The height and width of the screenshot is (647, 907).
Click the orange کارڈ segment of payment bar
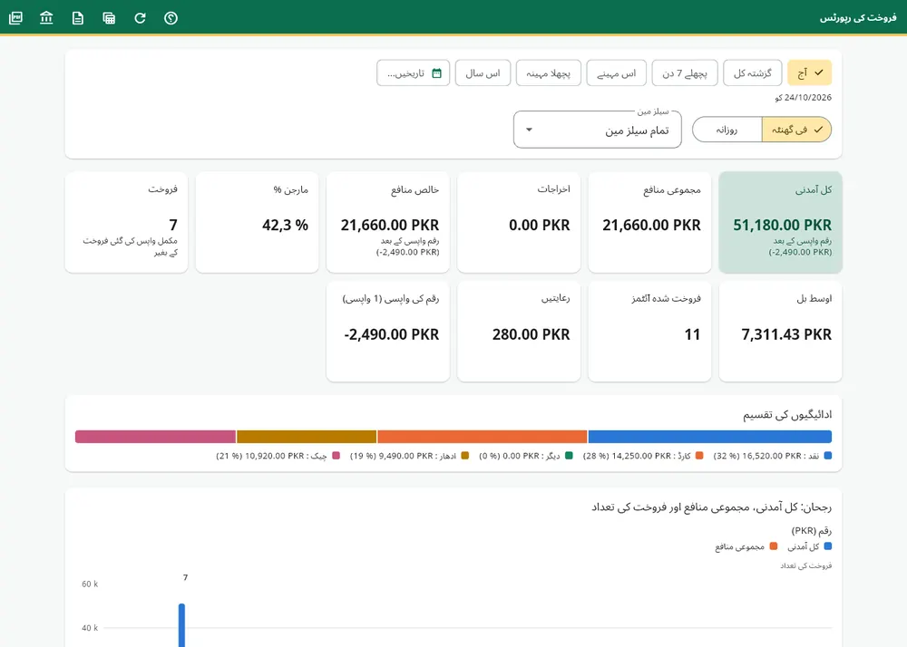483,437
